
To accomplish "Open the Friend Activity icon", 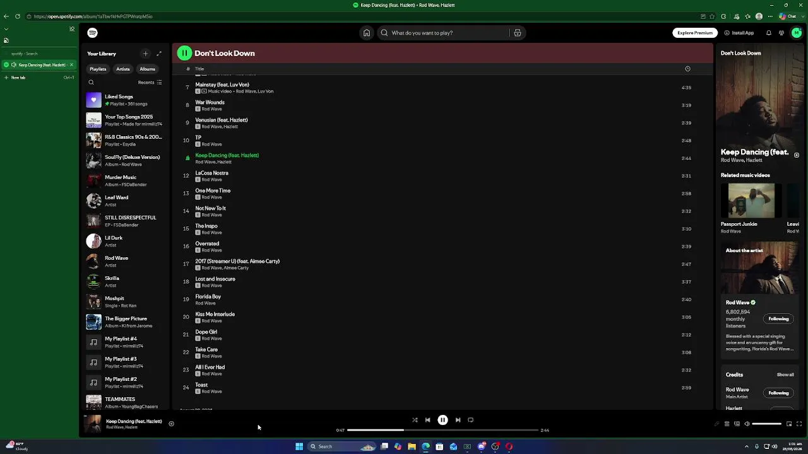I will click(781, 33).
